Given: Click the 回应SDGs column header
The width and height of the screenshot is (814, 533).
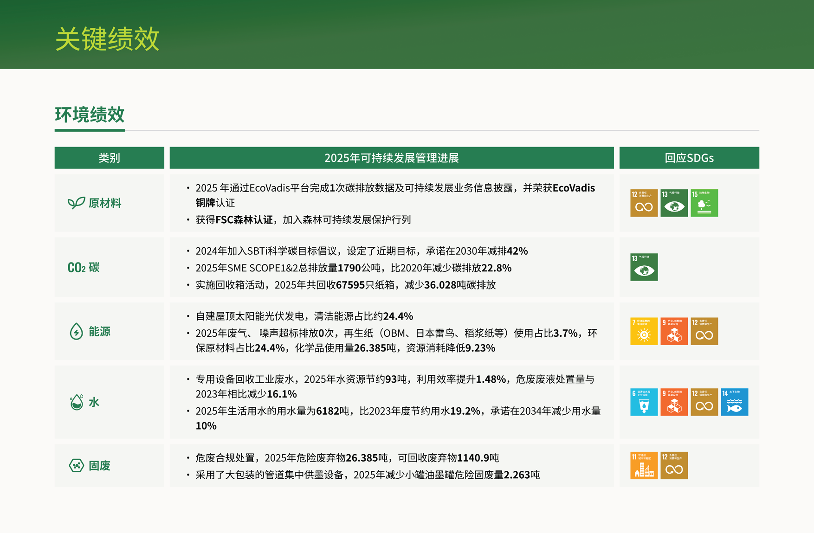Looking at the screenshot, I should click(x=689, y=158).
